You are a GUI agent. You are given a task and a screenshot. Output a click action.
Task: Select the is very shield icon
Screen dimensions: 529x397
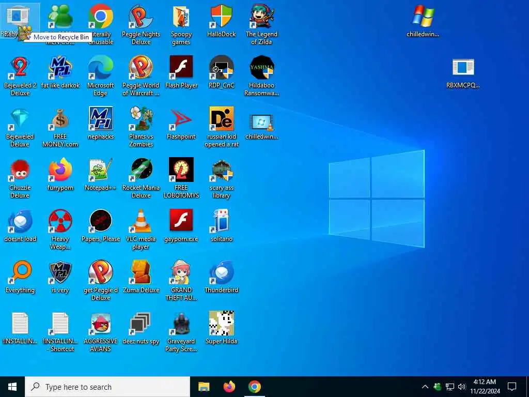coord(60,272)
